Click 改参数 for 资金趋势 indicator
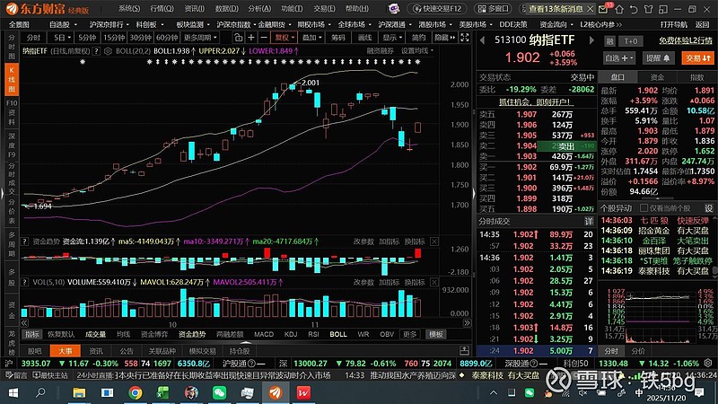The height and width of the screenshot is (404, 718). coord(363,242)
